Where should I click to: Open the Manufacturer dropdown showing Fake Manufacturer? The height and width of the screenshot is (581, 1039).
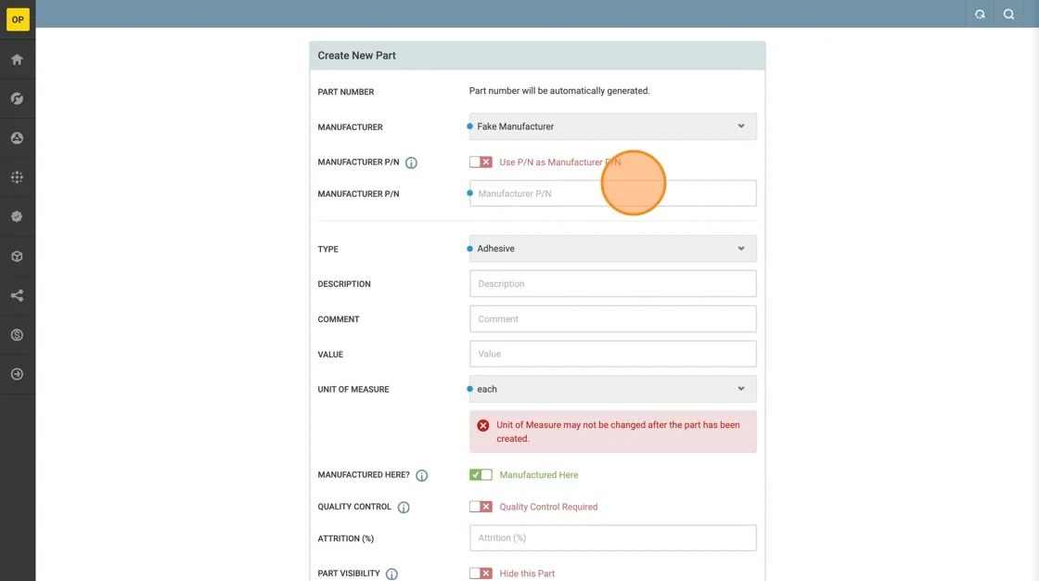pyautogui.click(x=612, y=126)
